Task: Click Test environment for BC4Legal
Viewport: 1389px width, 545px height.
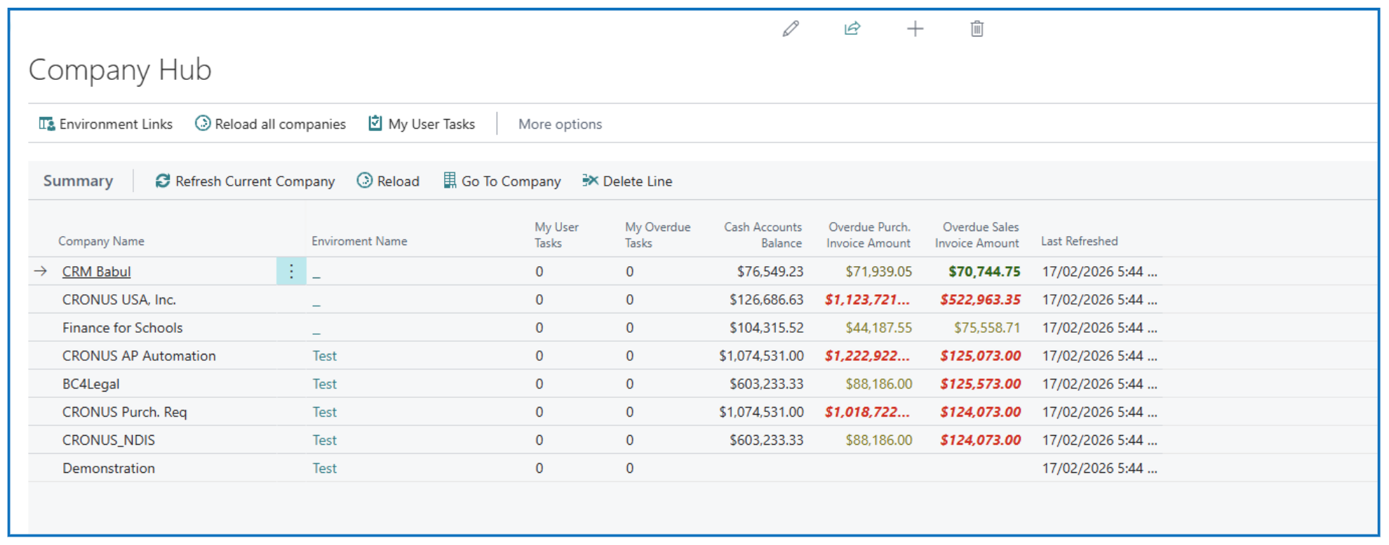Action: coord(324,384)
